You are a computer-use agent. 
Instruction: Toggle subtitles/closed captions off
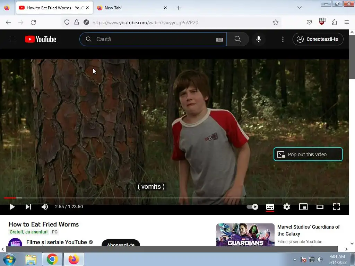tap(270, 207)
